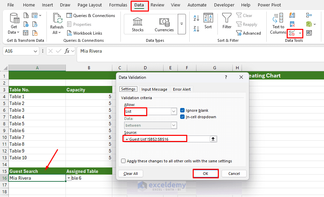Viewport: 324px width, 197px height.
Task: Open the Error Alert tab
Action: [x=182, y=89]
